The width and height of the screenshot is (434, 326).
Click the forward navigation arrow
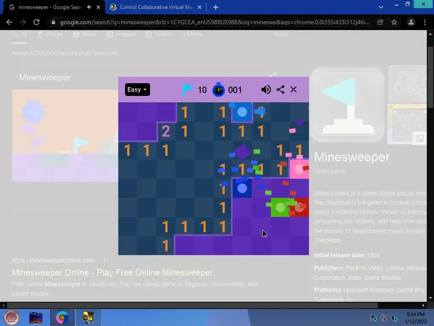tap(23, 22)
